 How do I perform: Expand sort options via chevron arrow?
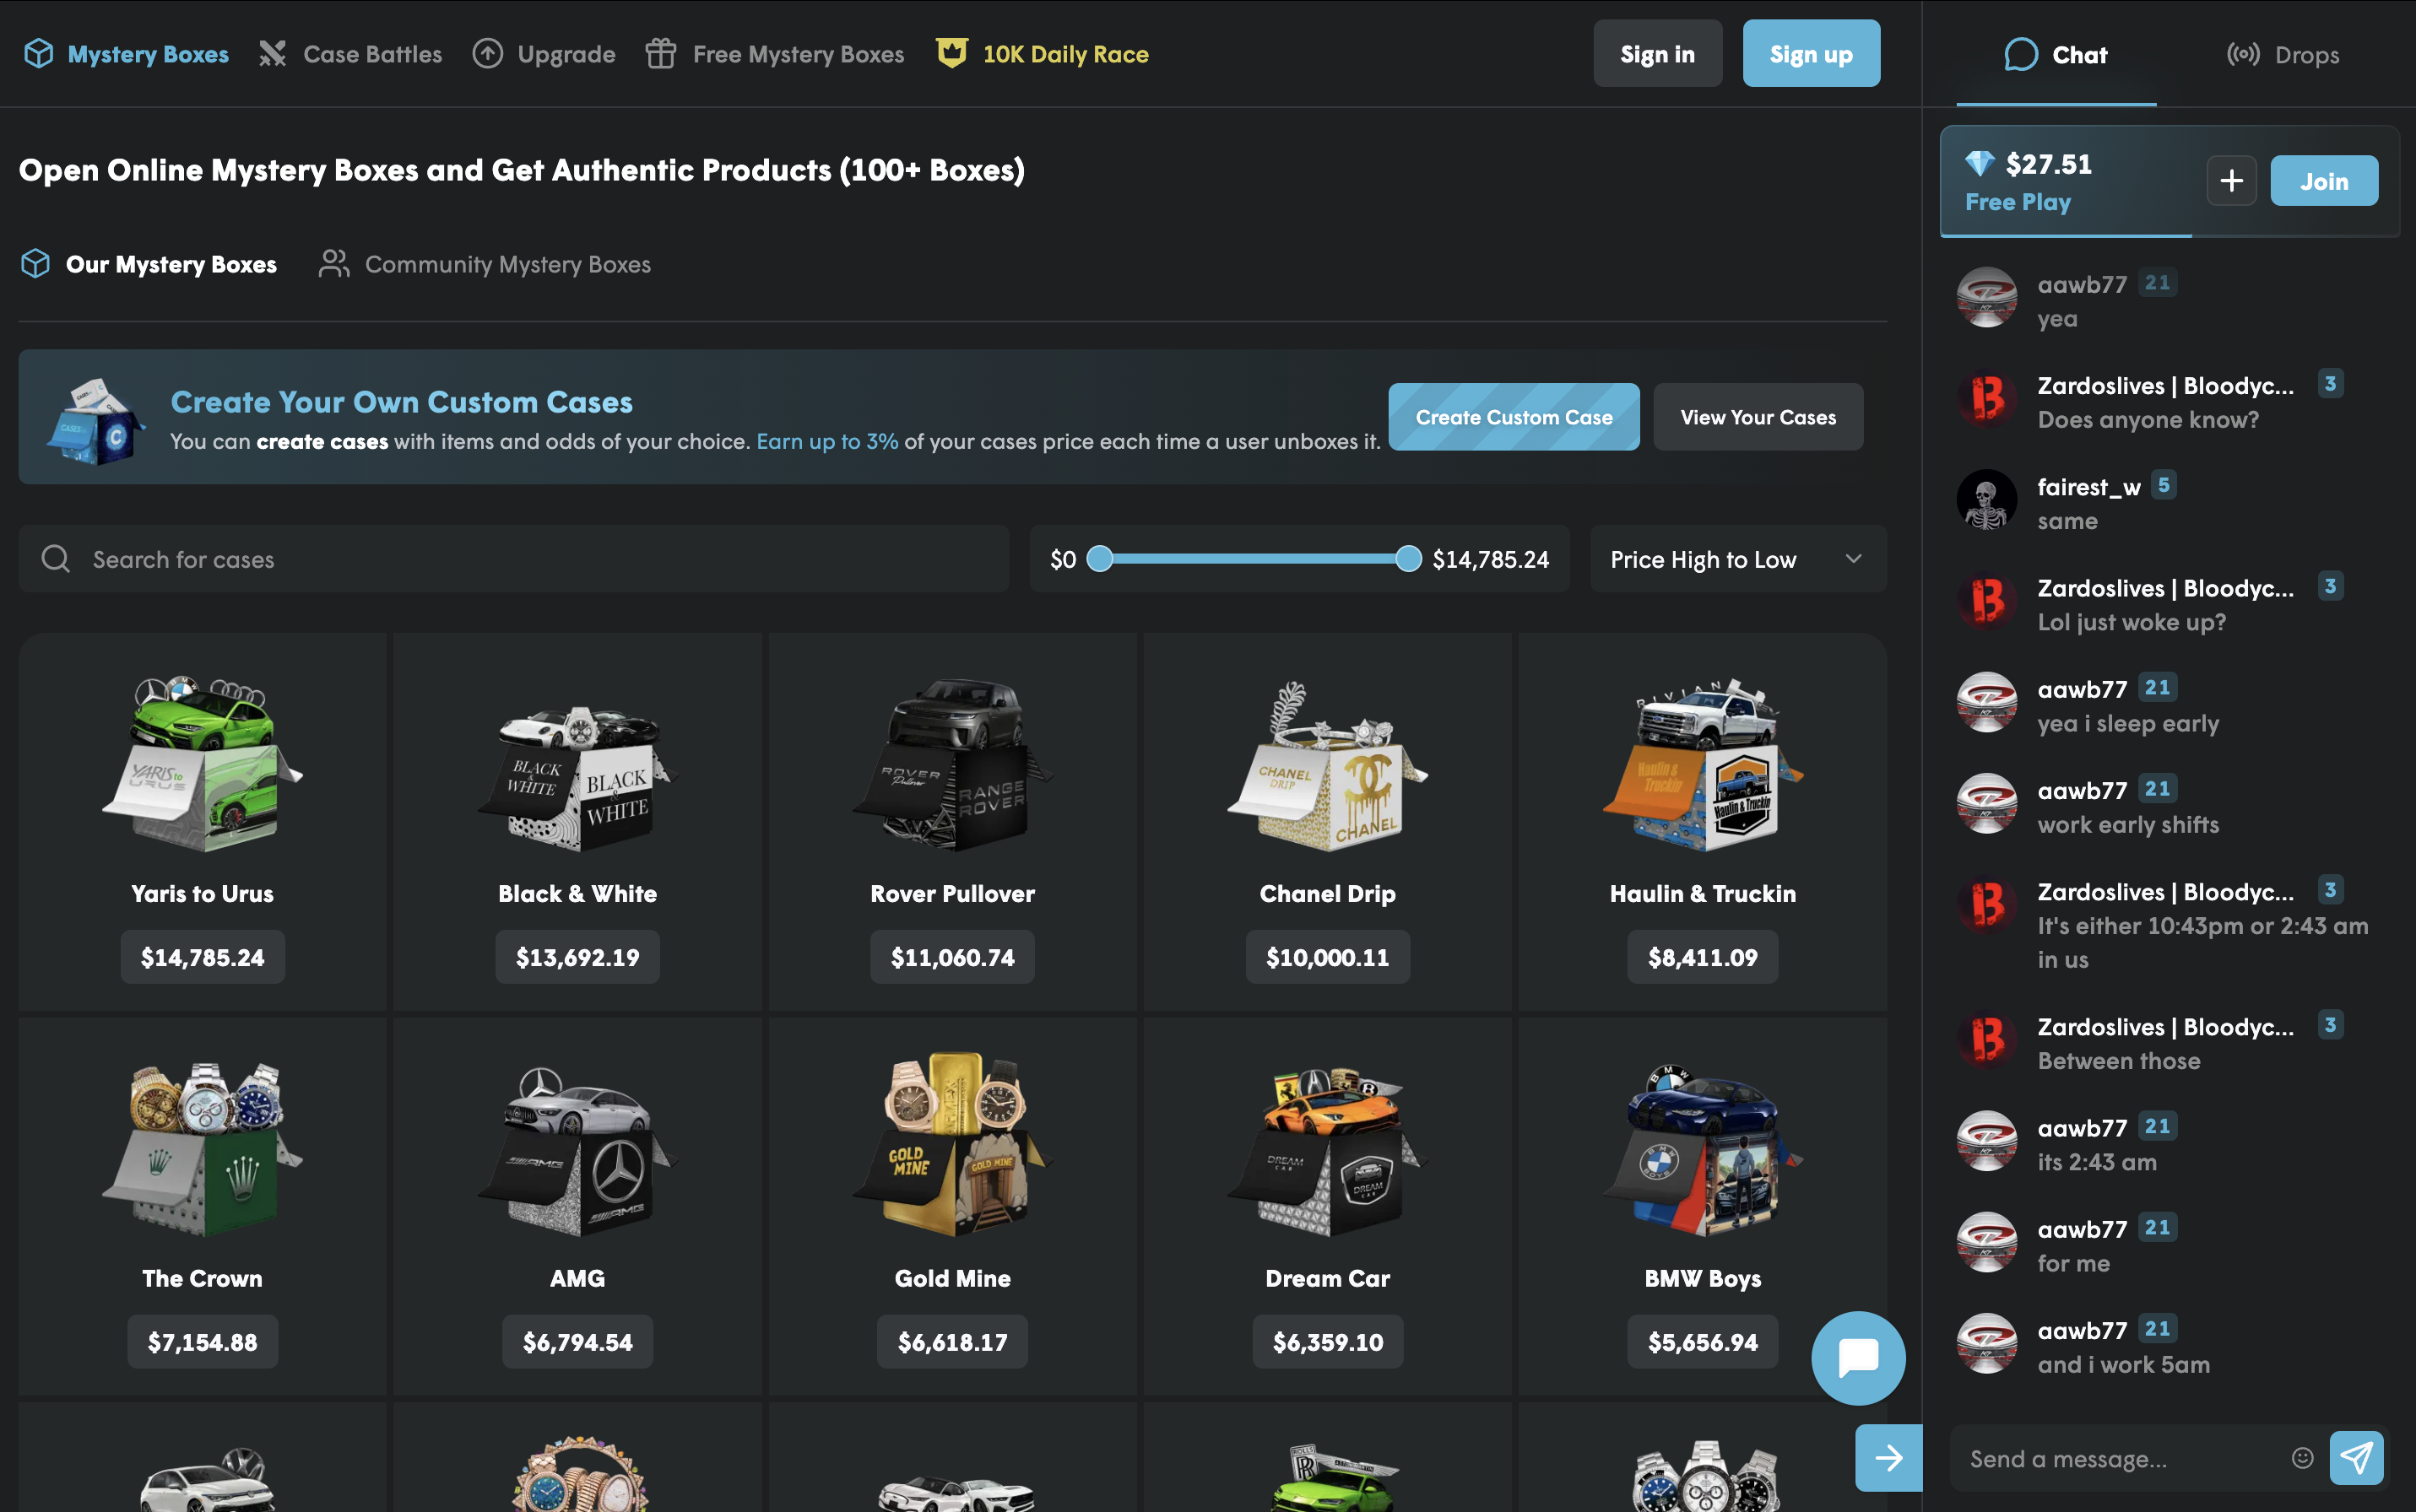coord(1853,559)
